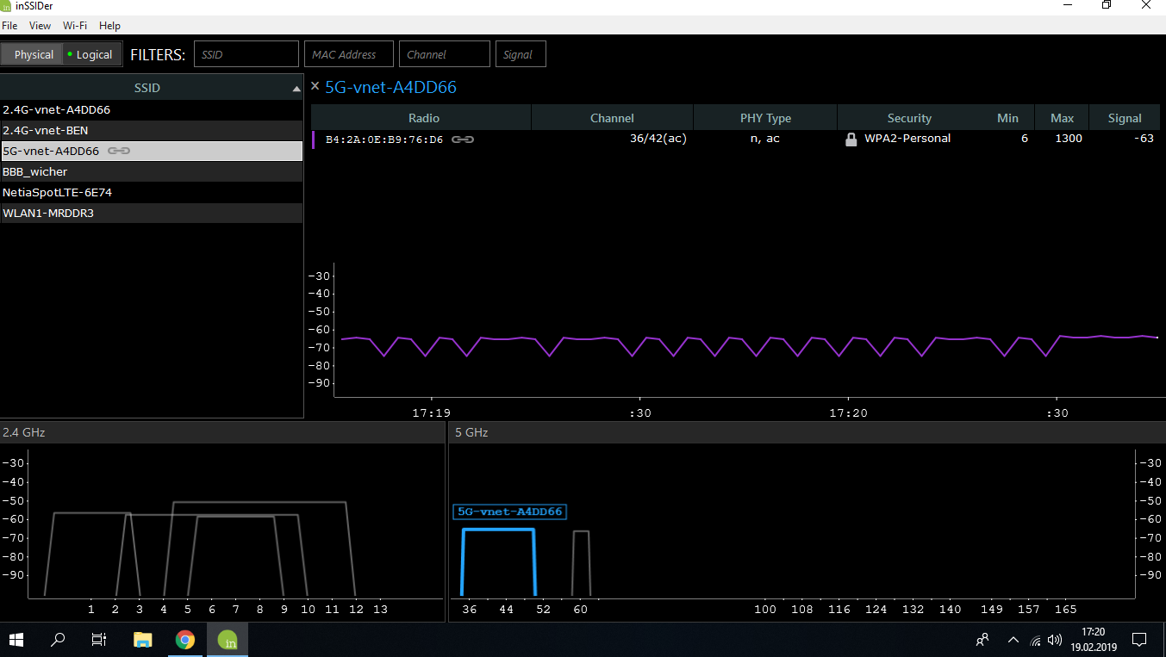Screen dimensions: 1166x657
Task: Switch to Logical view
Action: (90, 54)
